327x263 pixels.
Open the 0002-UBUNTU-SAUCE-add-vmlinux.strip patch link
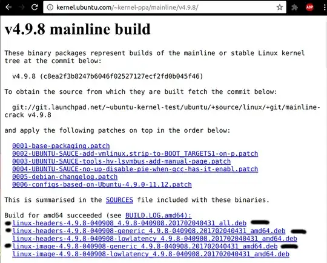click(135, 153)
